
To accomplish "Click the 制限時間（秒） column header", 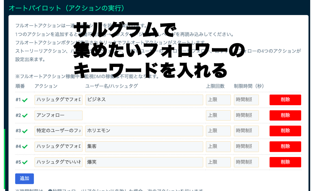I will tap(249, 86).
